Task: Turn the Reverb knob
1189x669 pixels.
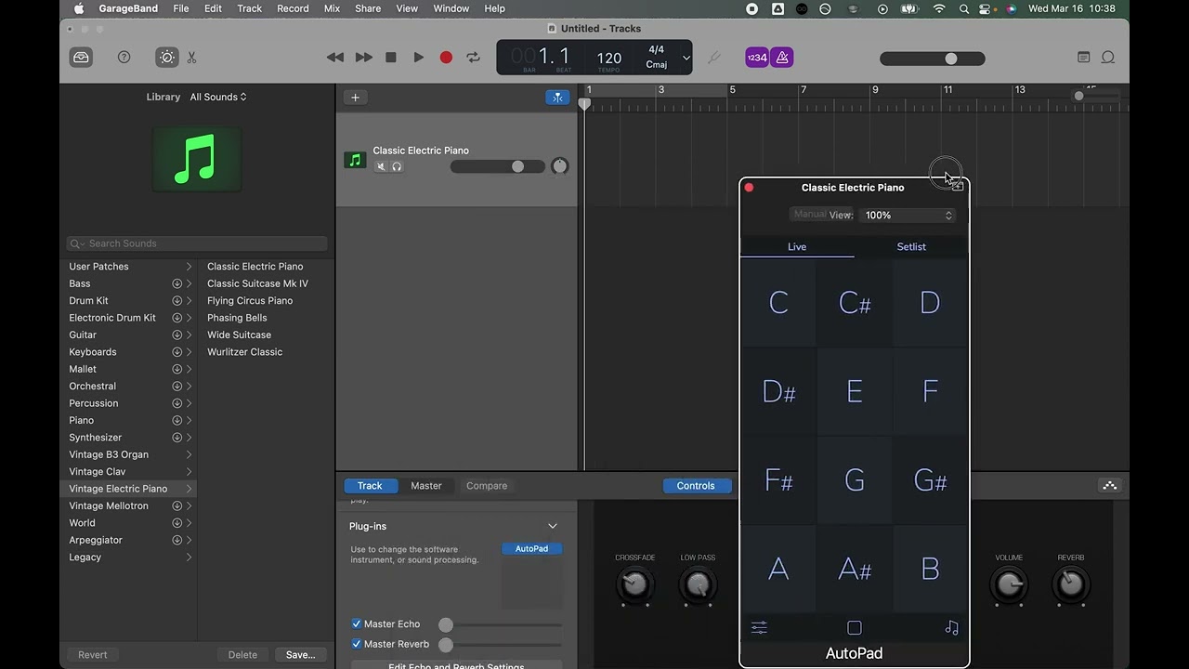Action: point(1071,584)
